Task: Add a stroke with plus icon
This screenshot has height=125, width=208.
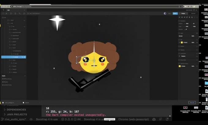Action: 197,46
